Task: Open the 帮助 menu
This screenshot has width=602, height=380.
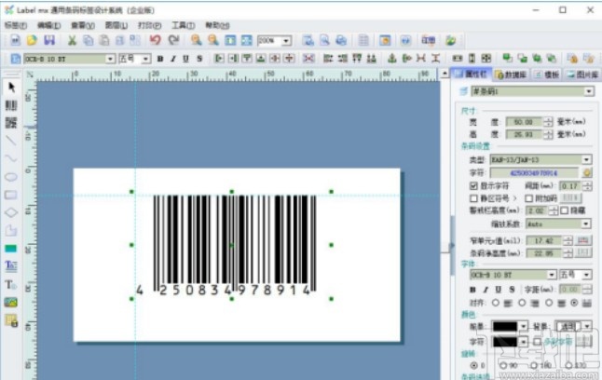Action: 217,25
